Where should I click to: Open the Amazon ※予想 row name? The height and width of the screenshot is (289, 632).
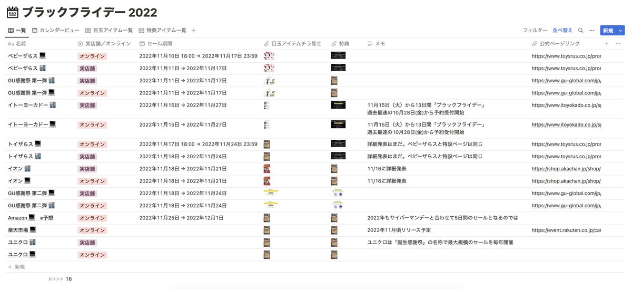pyautogui.click(x=31, y=217)
